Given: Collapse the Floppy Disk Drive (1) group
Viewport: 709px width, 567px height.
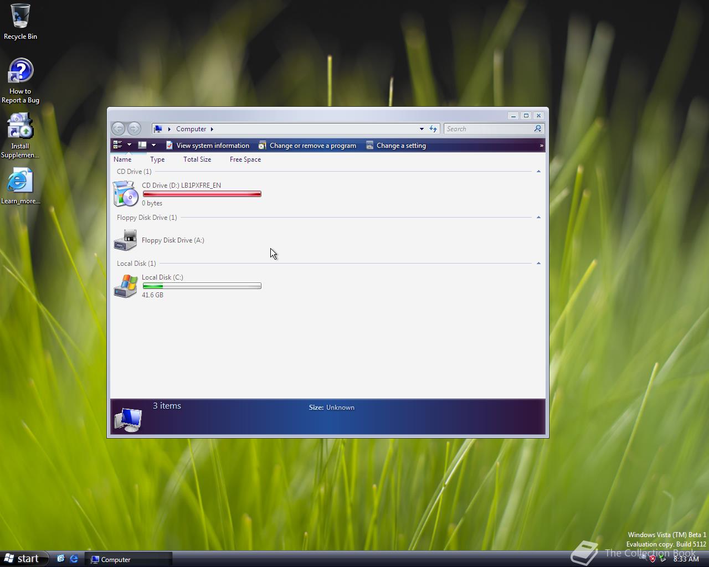Looking at the screenshot, I should pos(538,218).
